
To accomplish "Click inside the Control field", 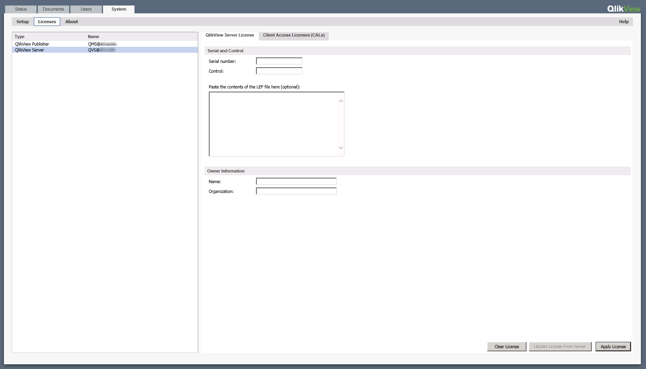I will point(279,71).
